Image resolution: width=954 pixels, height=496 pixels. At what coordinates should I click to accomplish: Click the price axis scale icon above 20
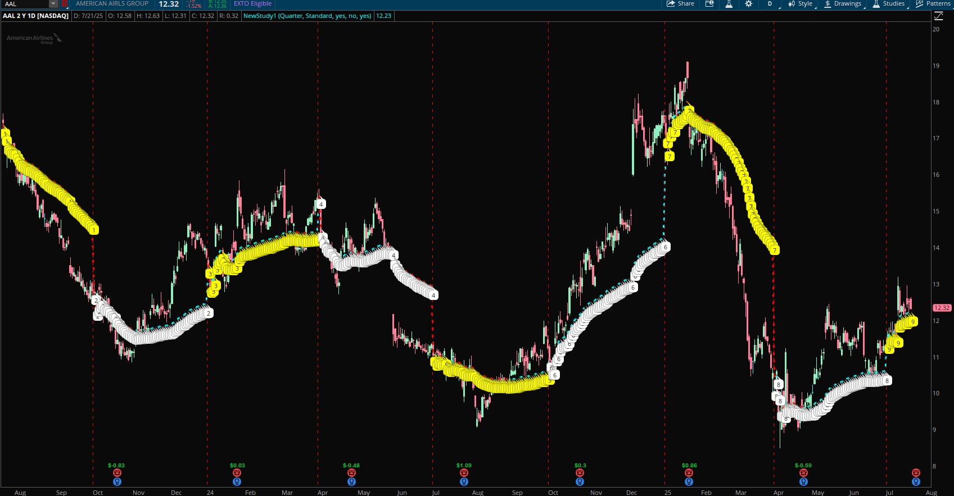tap(938, 16)
